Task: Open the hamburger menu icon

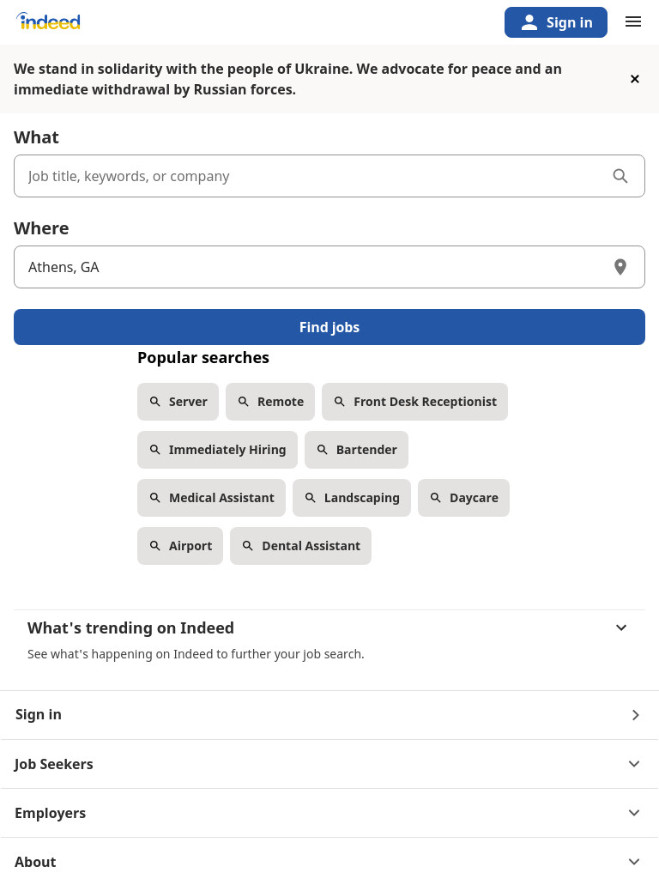Action: click(633, 21)
